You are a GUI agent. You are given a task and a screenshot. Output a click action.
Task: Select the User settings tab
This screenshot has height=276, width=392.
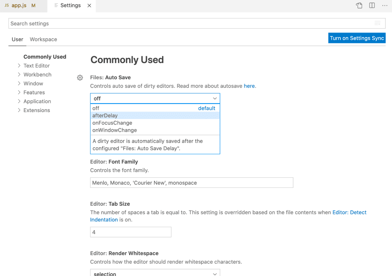[17, 39]
